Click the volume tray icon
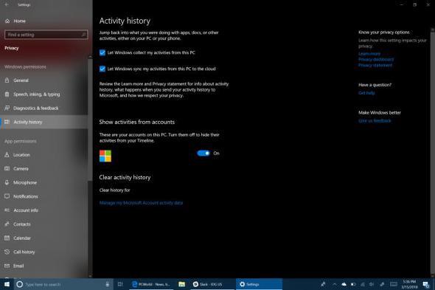This screenshot has width=435, height=290. 372,284
